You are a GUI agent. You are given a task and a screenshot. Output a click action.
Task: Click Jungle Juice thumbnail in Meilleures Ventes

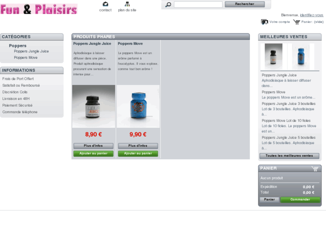coord(274,57)
